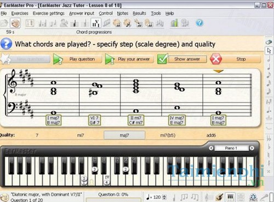Image resolution: width=274 pixels, height=202 pixels.
Task: Open the Answer input menu
Action: click(82, 13)
